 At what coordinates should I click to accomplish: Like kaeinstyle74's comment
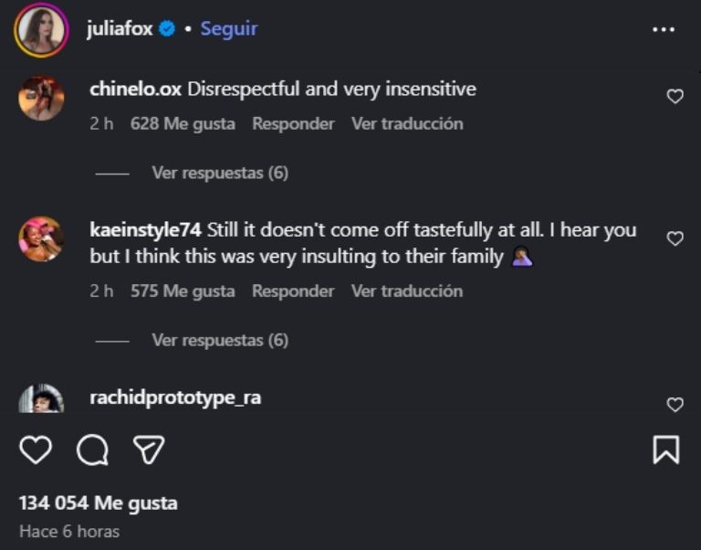675,238
